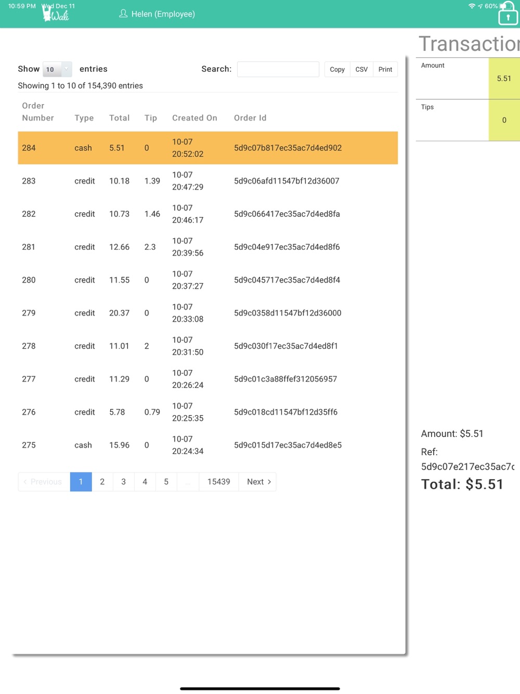Select order number 277

[x=29, y=379]
